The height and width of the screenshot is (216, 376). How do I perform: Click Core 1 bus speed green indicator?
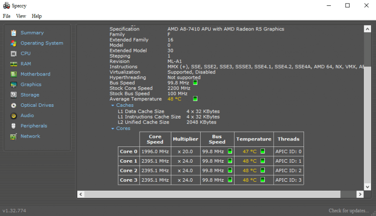click(230, 161)
